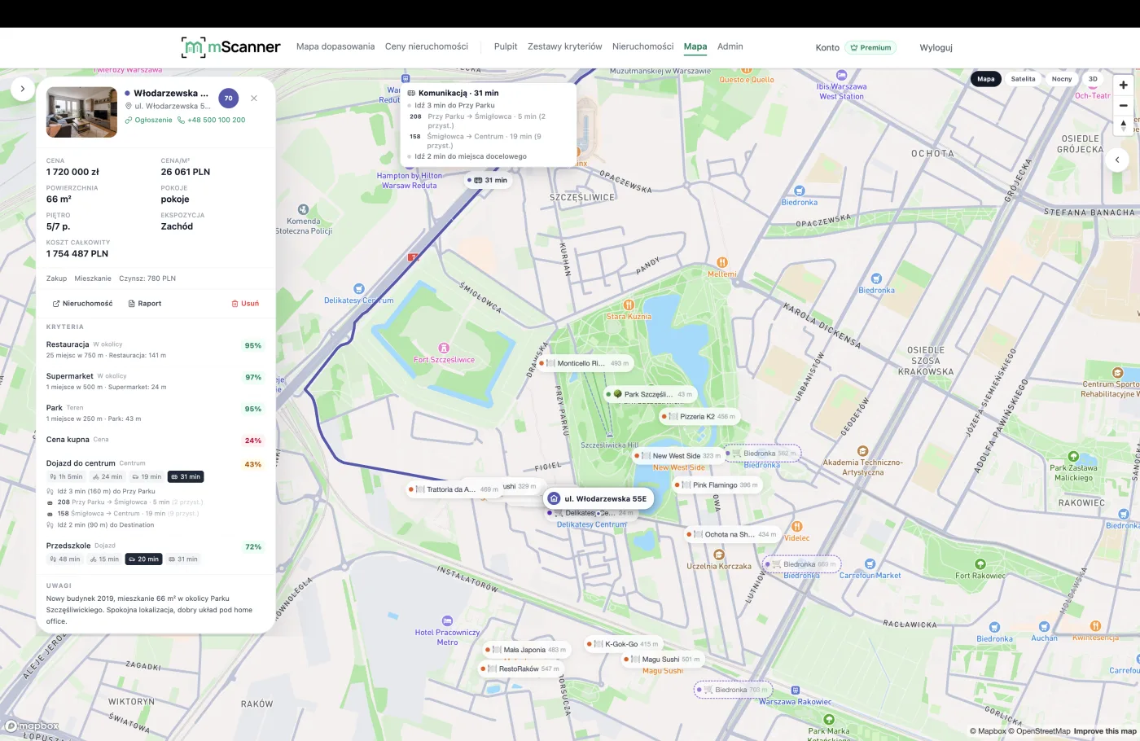Open the Admin tab
This screenshot has height=741, width=1140.
[730, 46]
